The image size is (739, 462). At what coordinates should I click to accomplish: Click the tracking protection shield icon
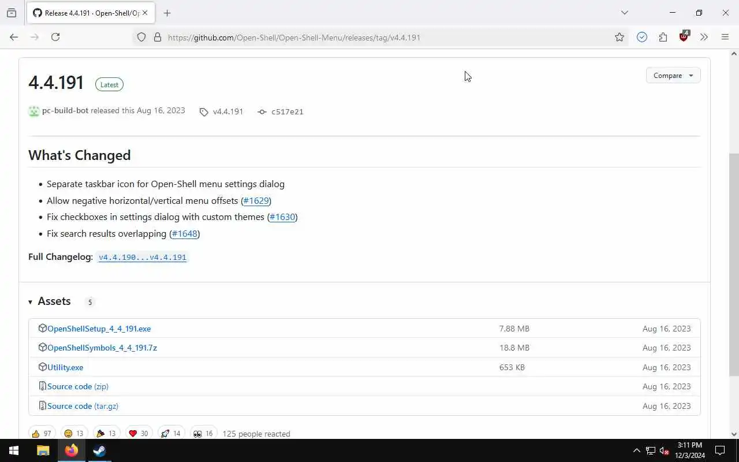pos(141,37)
